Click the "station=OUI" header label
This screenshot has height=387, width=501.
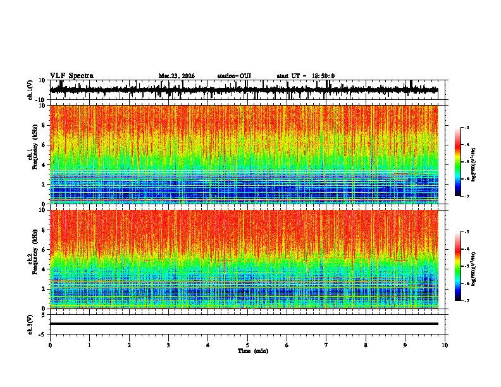pyautogui.click(x=234, y=76)
